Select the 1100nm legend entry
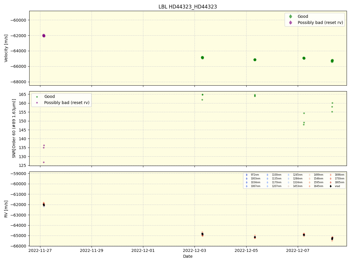This screenshot has width=351, height=263. (274, 175)
